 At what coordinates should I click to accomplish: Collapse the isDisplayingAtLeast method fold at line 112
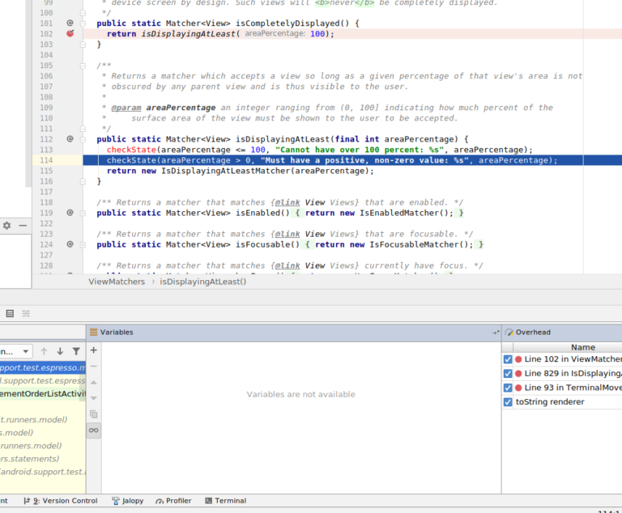pyautogui.click(x=83, y=139)
